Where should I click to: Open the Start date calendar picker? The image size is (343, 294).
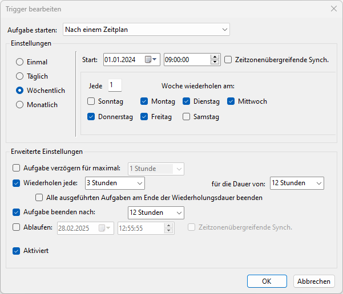pyautogui.click(x=151, y=59)
